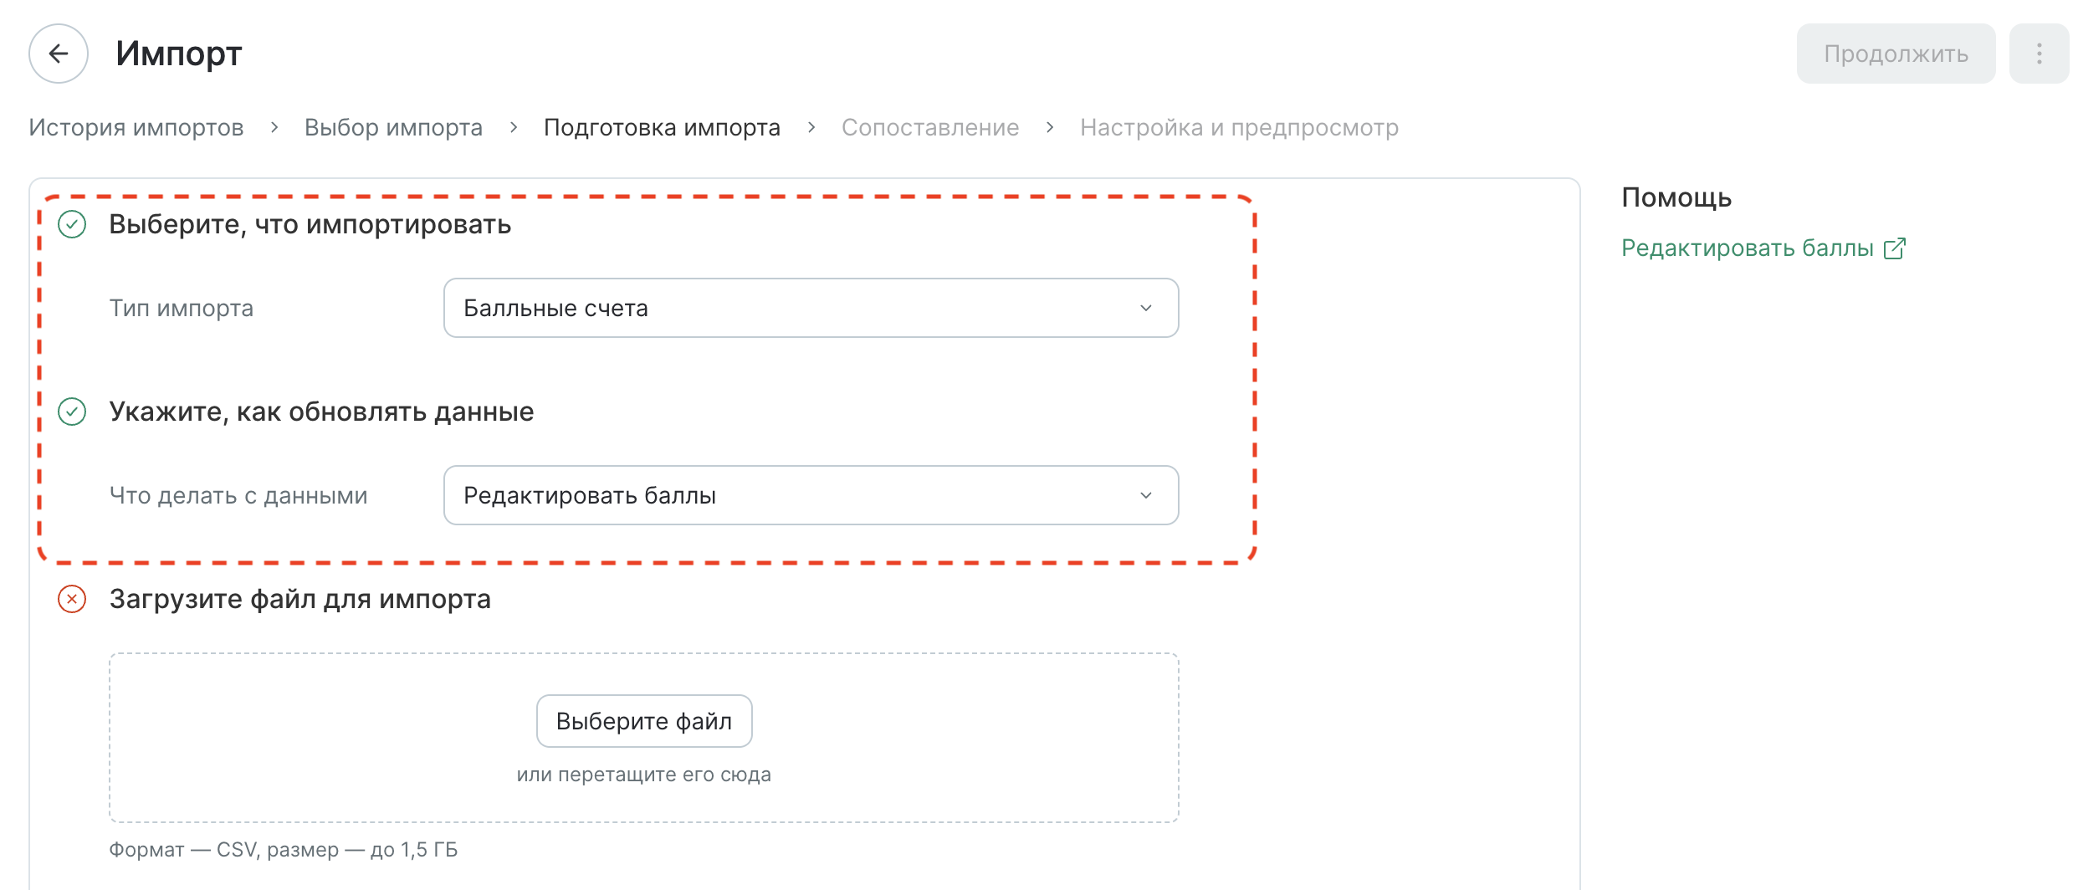This screenshot has width=2078, height=890.
Task: Click the chevron after История импортов breadcrumb
Action: point(274,127)
